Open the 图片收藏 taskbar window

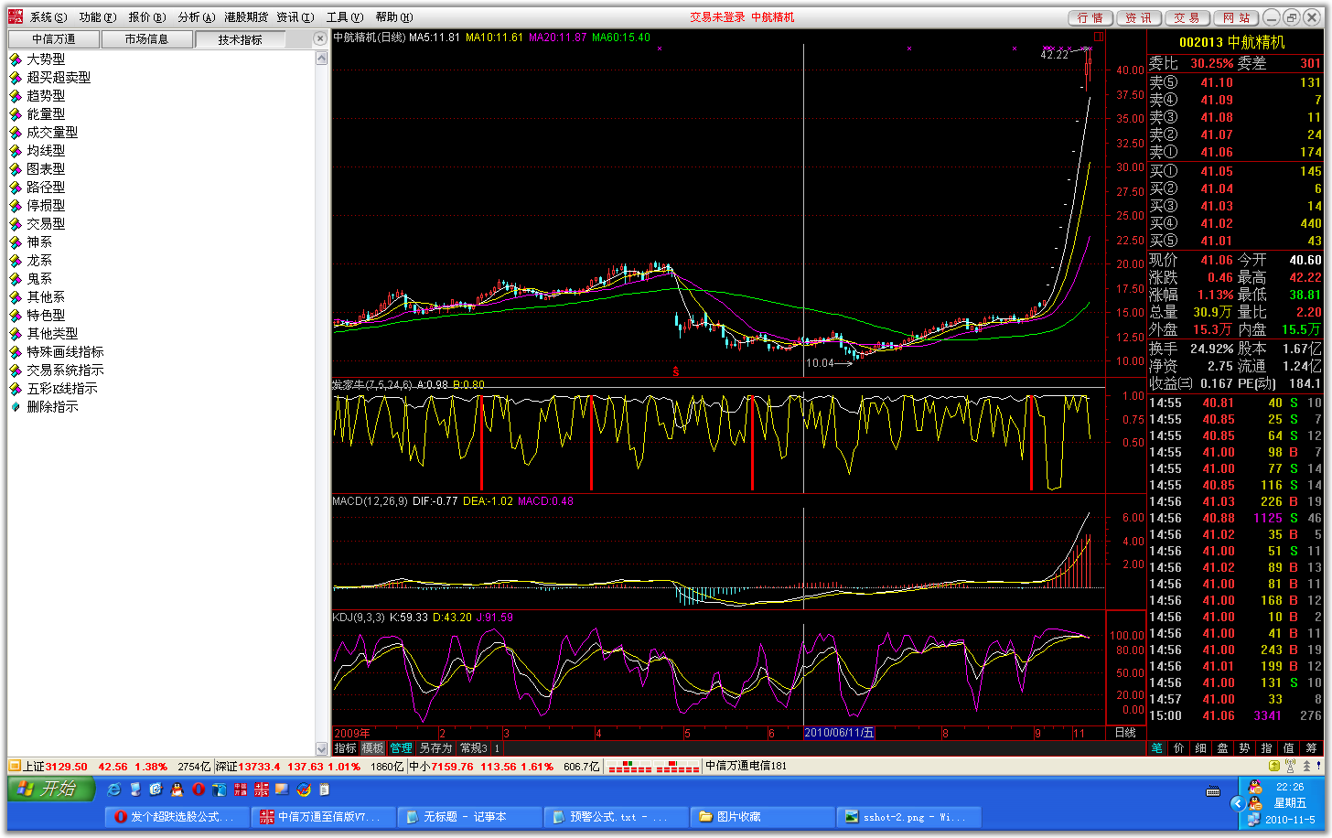tap(763, 817)
